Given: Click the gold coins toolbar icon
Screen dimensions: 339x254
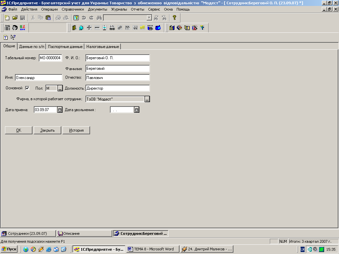Looking at the screenshot, I should tap(142, 28).
